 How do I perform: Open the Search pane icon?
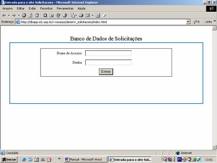45,15
